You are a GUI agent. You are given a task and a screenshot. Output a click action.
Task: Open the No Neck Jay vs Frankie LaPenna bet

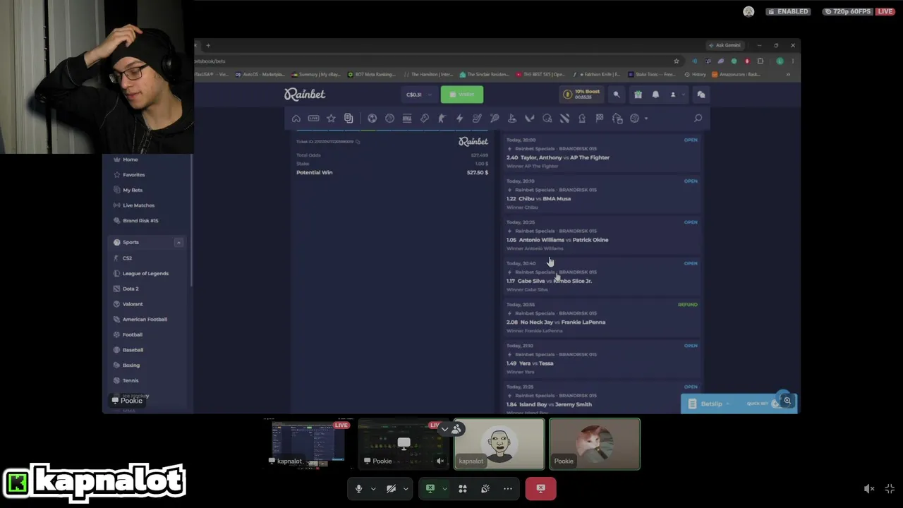coord(602,317)
